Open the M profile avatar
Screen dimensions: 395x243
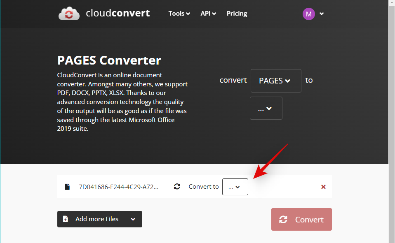click(308, 14)
